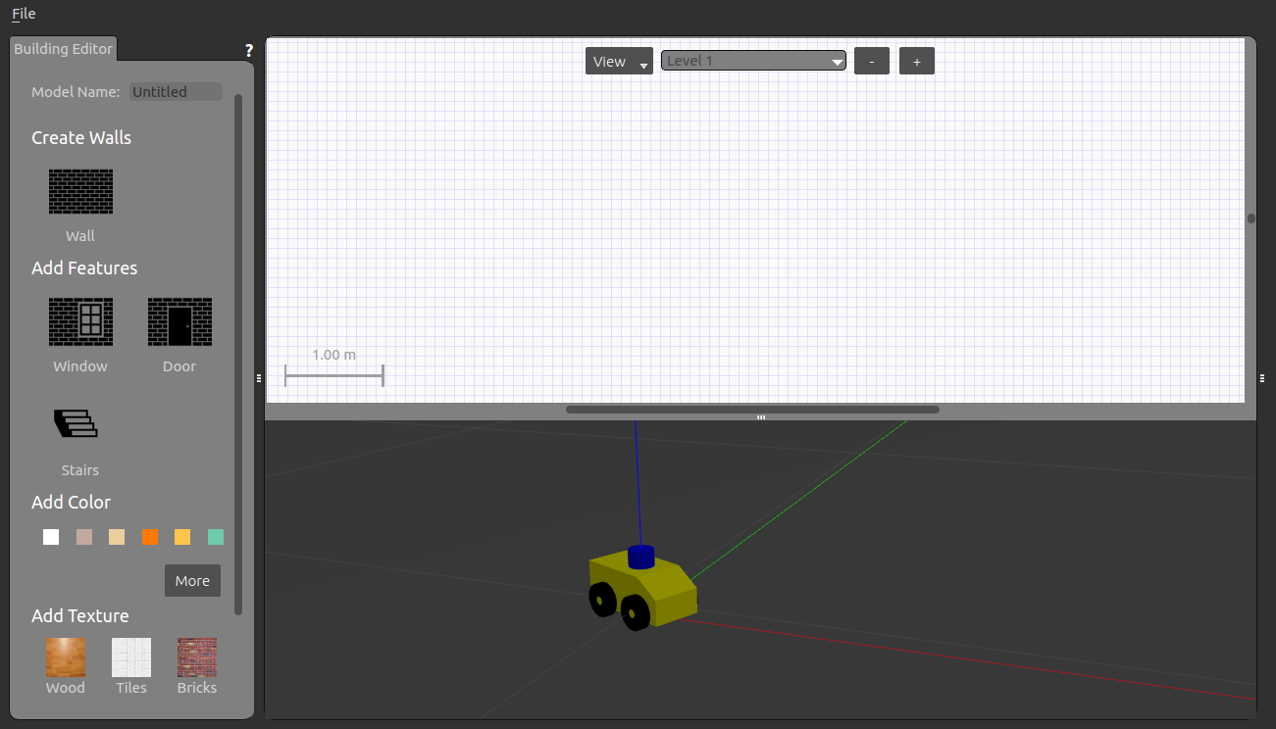The image size is (1276, 729).
Task: Select the Wall drawing tool
Action: coord(80,192)
